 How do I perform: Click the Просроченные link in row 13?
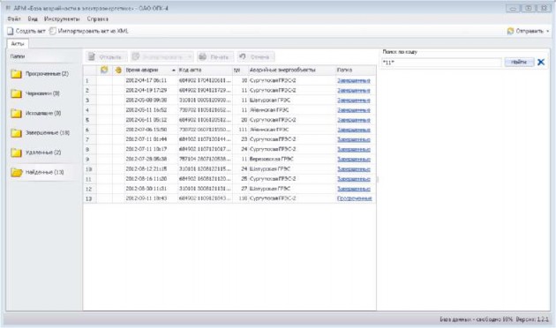tap(355, 198)
